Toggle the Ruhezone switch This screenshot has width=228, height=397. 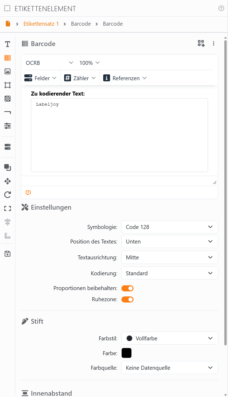click(127, 299)
